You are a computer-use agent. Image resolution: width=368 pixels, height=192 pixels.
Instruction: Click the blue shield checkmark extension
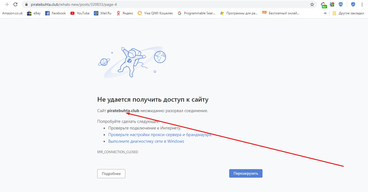353,4
